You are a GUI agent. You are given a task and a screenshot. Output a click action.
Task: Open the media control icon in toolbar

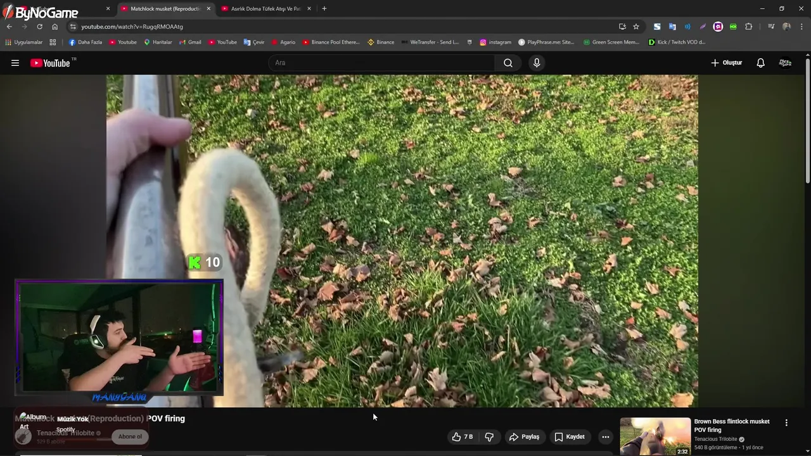pyautogui.click(x=771, y=27)
